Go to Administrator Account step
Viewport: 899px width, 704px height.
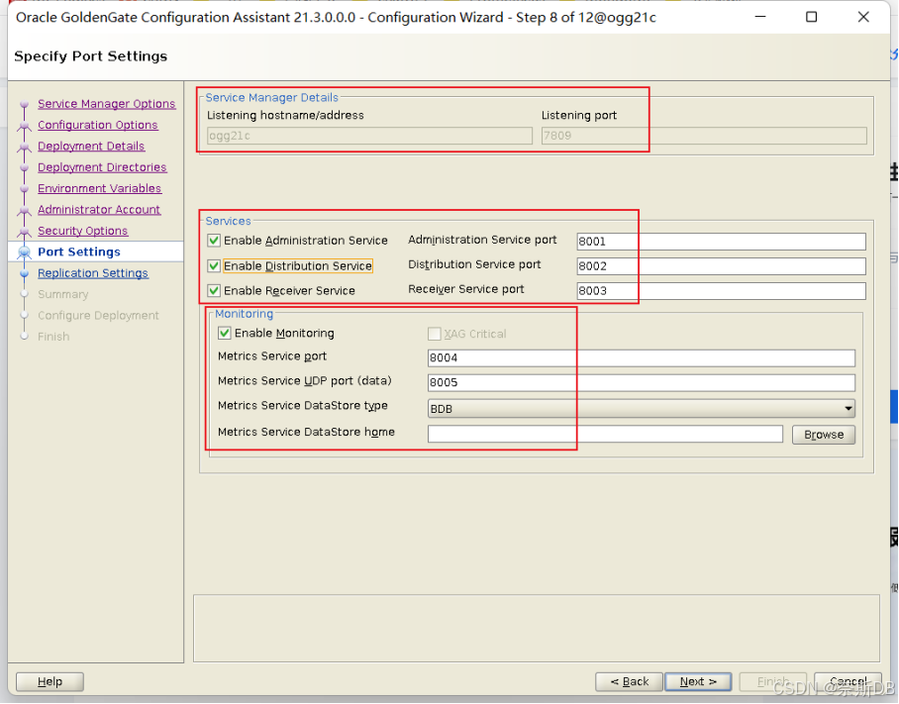(x=99, y=210)
